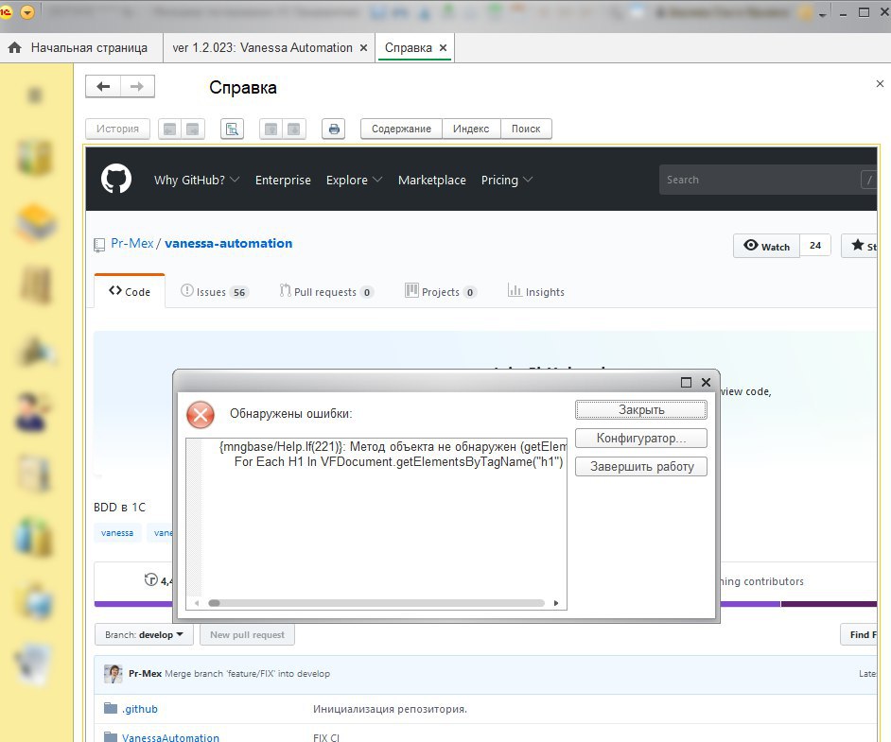Open the Branch: develop dropdown
This screenshot has width=891, height=742.
[144, 634]
